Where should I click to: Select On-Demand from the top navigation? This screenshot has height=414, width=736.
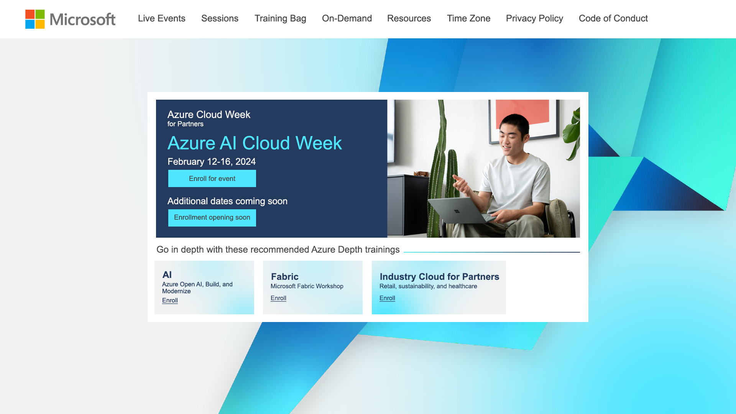347,18
